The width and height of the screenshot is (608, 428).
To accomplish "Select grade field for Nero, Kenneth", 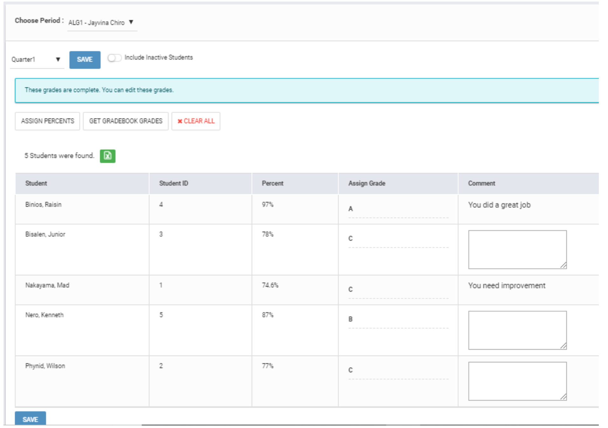I will (x=398, y=319).
